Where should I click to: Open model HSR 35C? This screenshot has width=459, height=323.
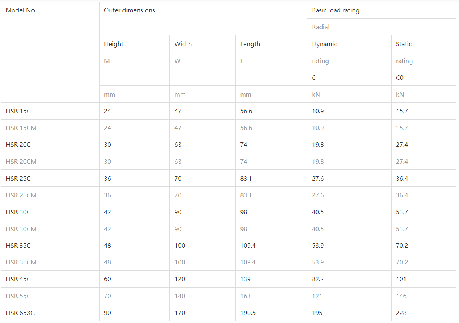click(x=18, y=246)
